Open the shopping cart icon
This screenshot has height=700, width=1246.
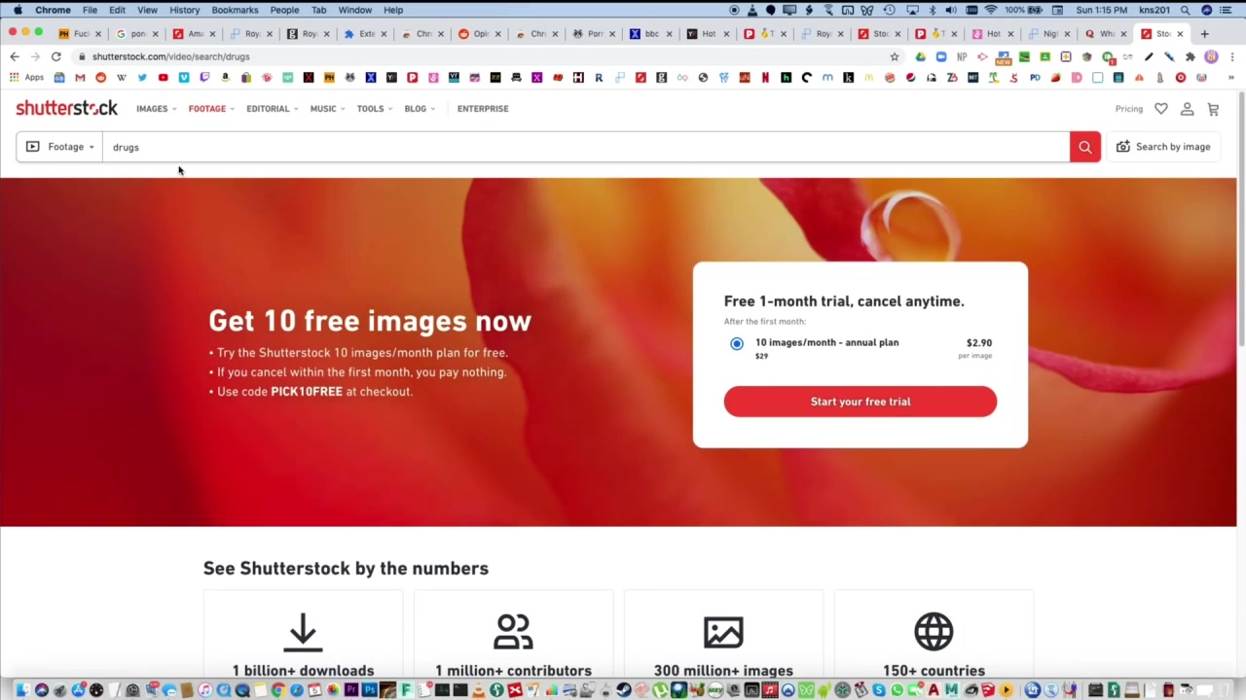tap(1213, 109)
